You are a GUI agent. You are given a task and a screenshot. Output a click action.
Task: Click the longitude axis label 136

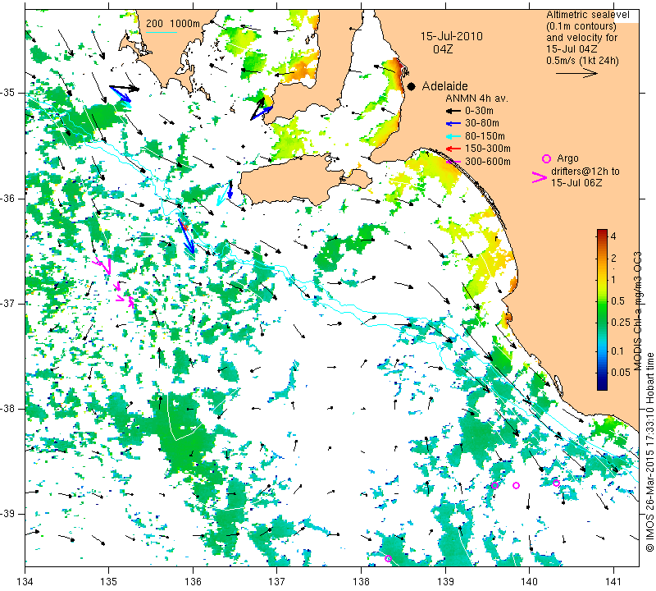click(193, 582)
